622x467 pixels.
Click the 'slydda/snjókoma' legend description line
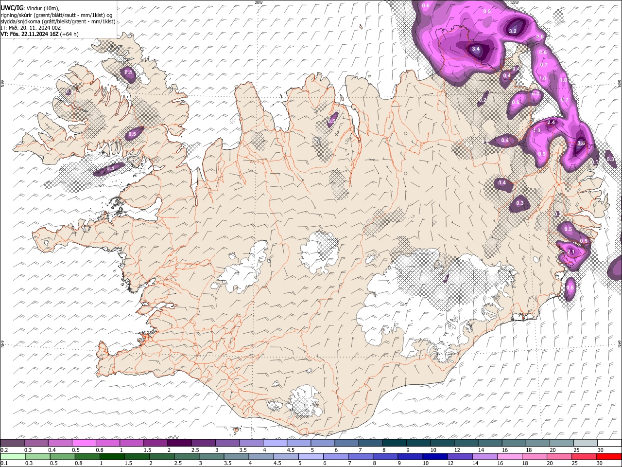58,21
